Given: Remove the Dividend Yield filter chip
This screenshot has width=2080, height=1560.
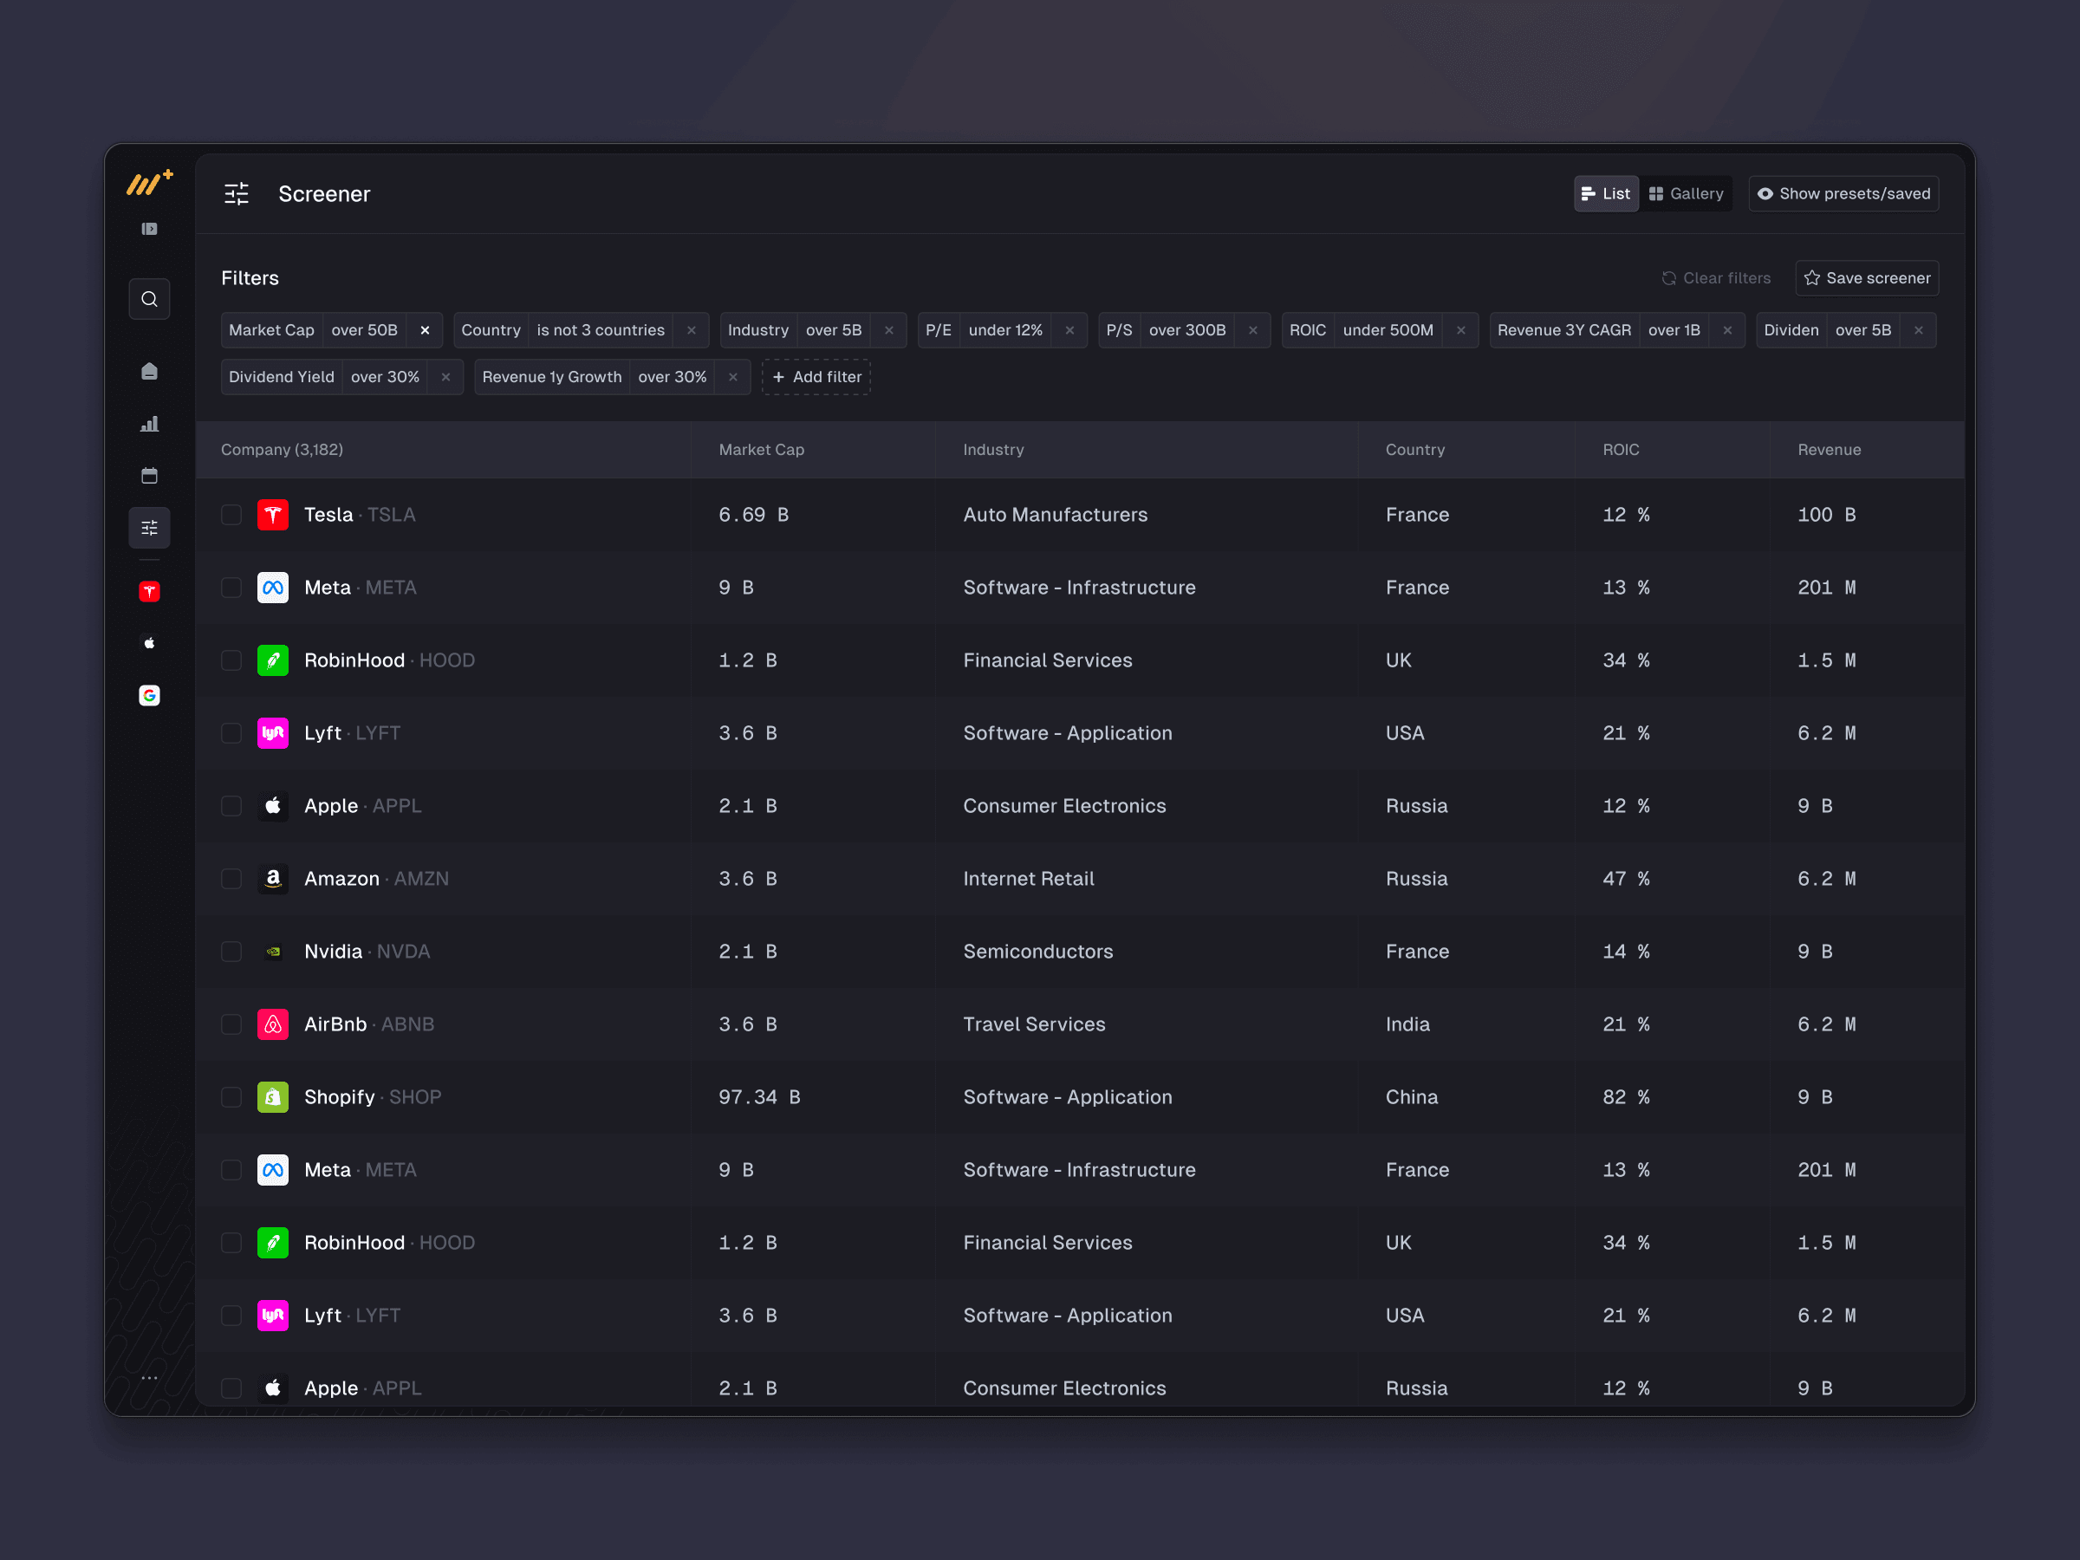Looking at the screenshot, I should coord(445,377).
